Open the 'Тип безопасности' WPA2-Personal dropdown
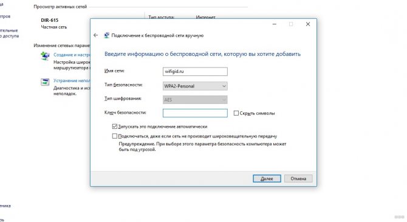407x222 pixels. (195, 86)
